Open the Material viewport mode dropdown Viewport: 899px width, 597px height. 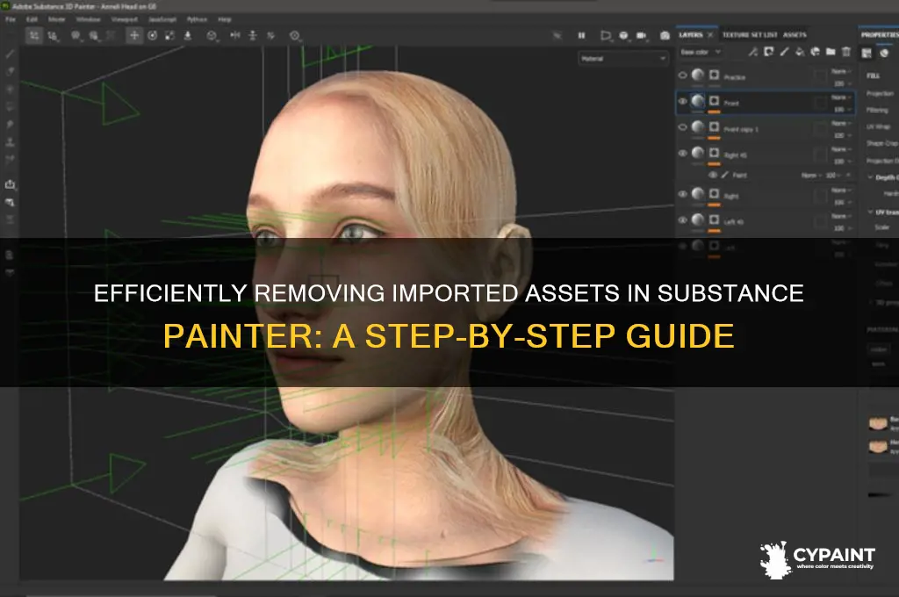point(622,59)
